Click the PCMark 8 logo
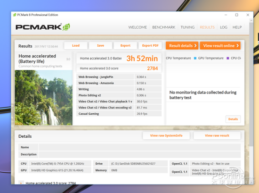The height and width of the screenshot is (193, 259). pos(43,27)
